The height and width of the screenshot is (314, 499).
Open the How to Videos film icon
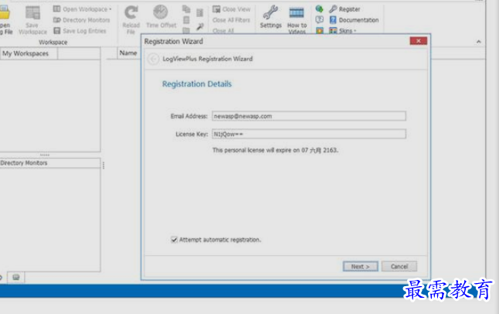(x=297, y=12)
